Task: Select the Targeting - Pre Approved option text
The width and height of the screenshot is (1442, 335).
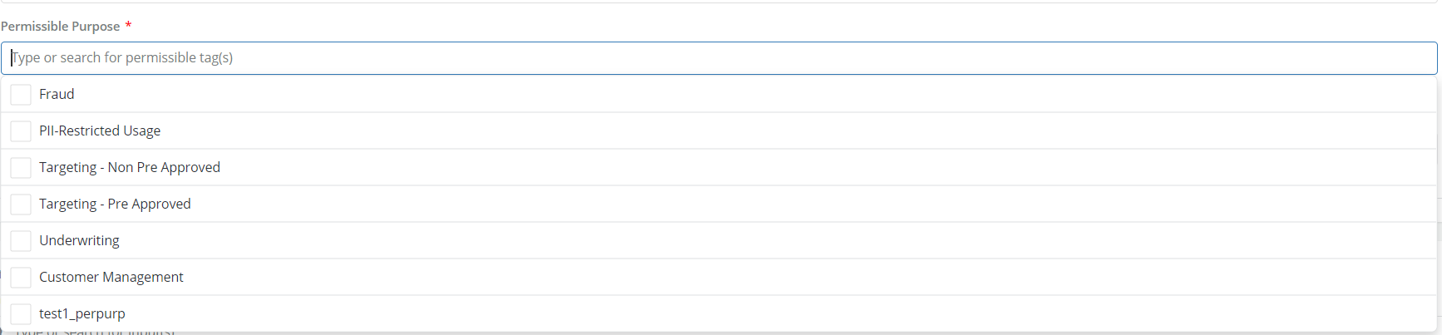Action: pos(115,204)
